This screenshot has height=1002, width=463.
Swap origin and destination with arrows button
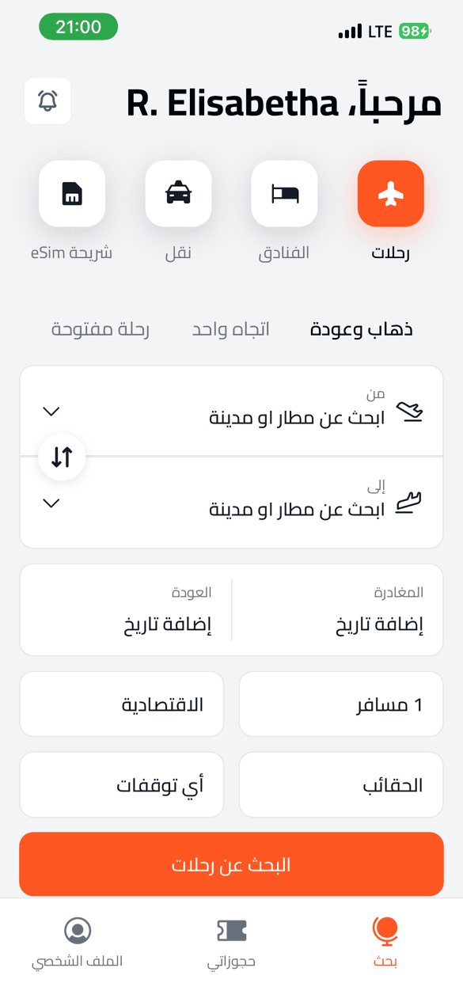(62, 457)
